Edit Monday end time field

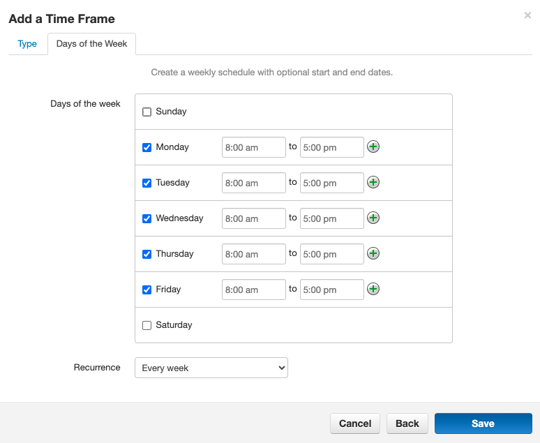pos(332,147)
